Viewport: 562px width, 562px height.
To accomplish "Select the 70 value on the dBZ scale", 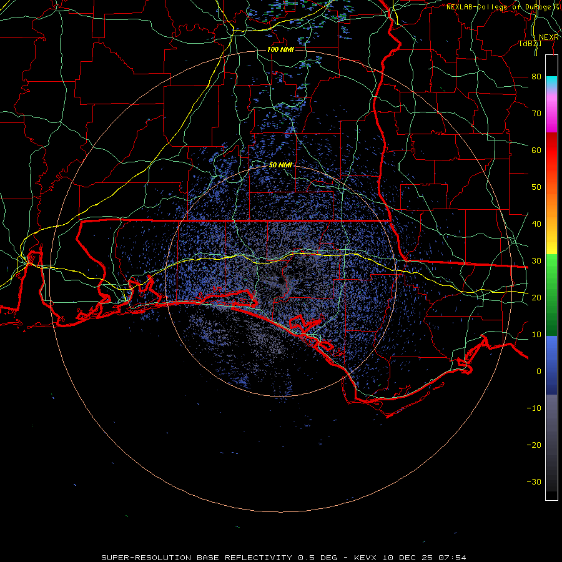I will point(536,114).
